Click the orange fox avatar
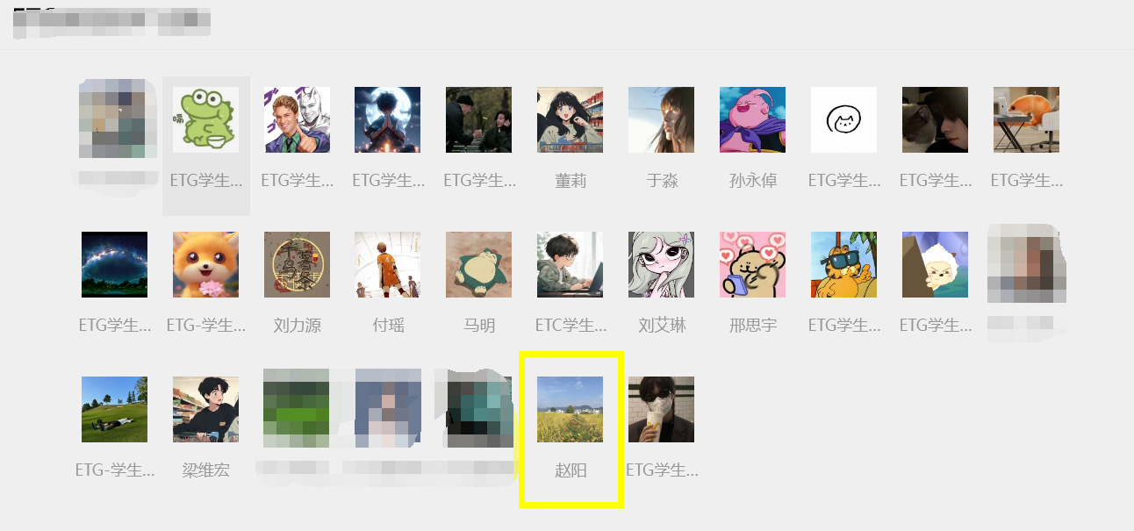Screen dimensions: 1134x531 pyautogui.click(x=206, y=264)
